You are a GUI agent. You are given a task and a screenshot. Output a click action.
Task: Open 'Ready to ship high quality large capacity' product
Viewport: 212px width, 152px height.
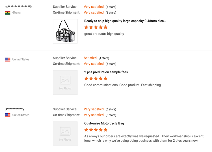tap(125, 21)
